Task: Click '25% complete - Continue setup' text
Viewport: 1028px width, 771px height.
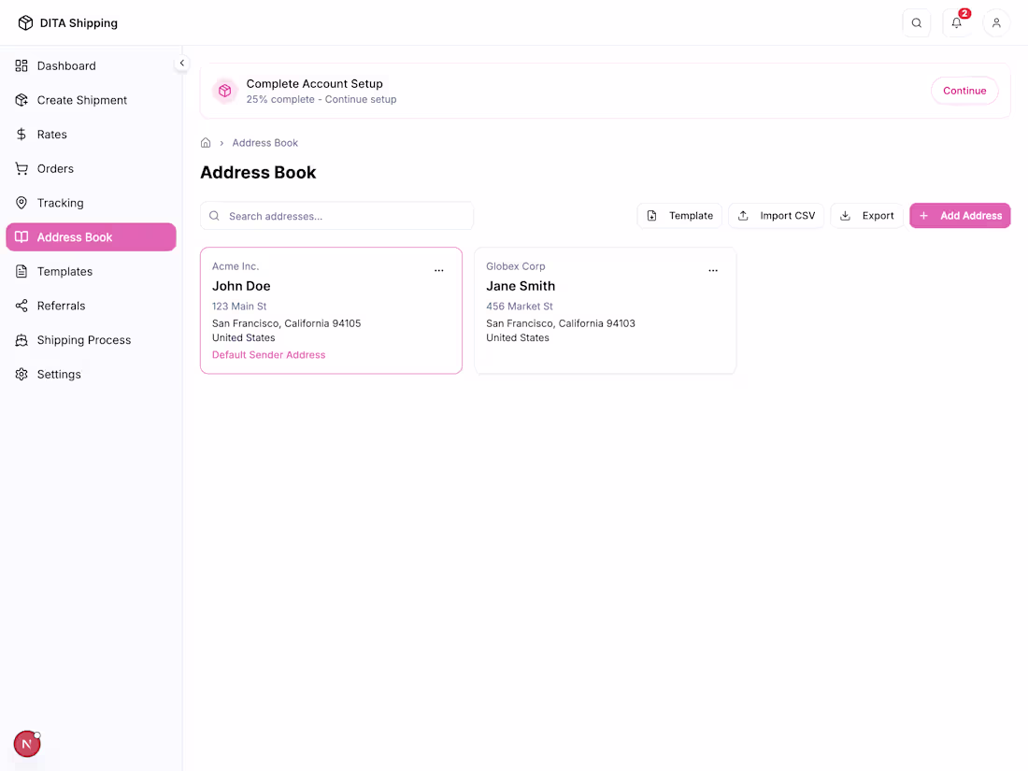Action: (x=321, y=99)
